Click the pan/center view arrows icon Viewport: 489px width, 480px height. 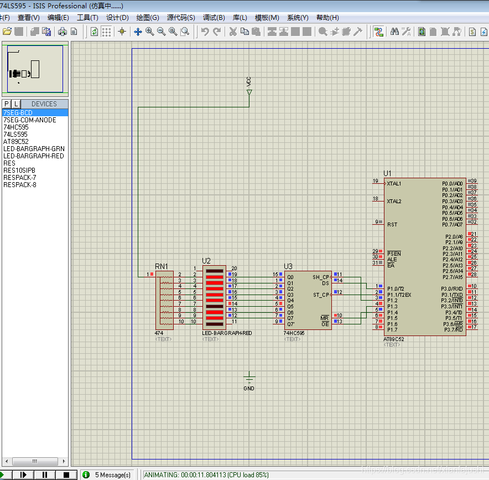pyautogui.click(x=138, y=32)
